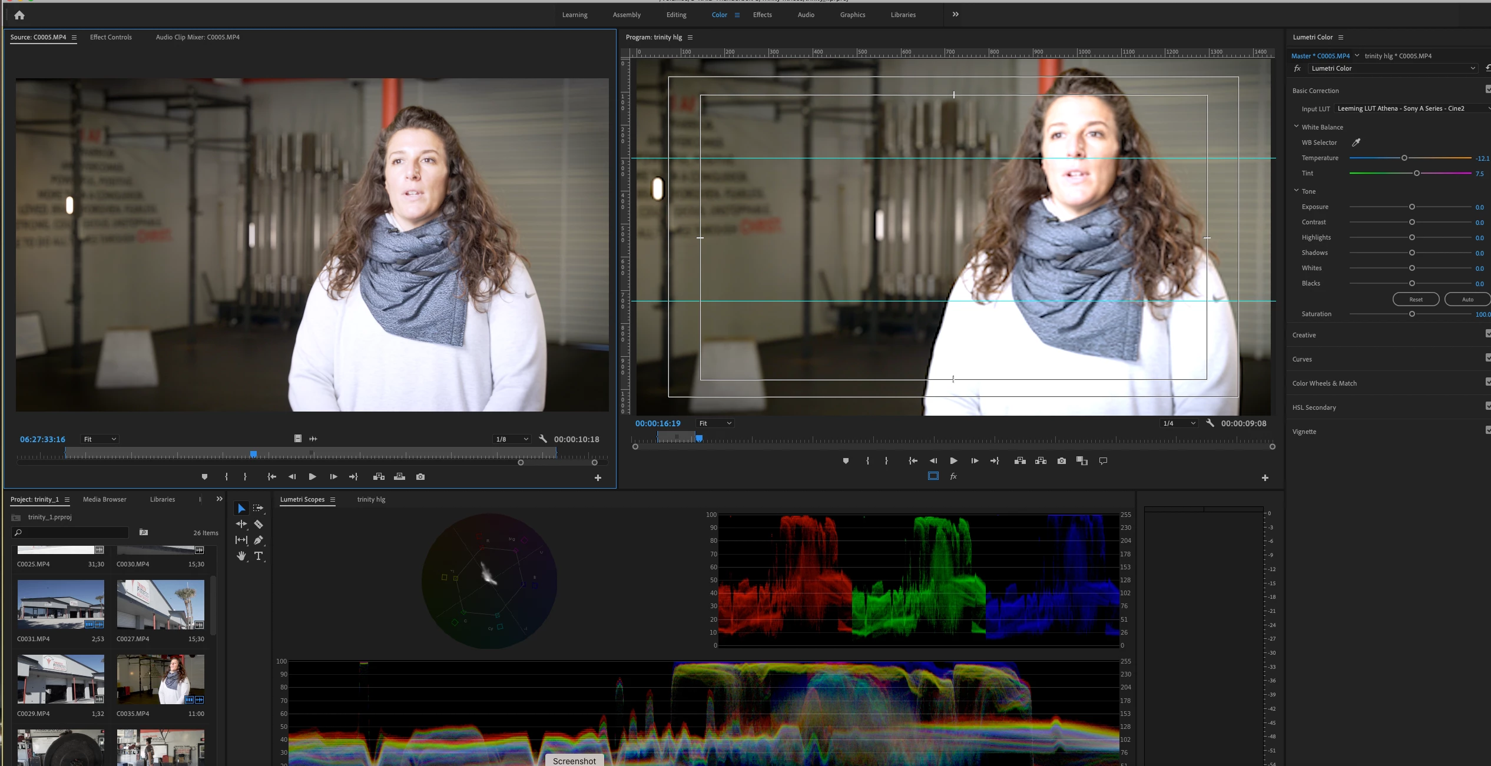1491x766 pixels.
Task: Collapse the White Balance section
Action: tap(1296, 127)
